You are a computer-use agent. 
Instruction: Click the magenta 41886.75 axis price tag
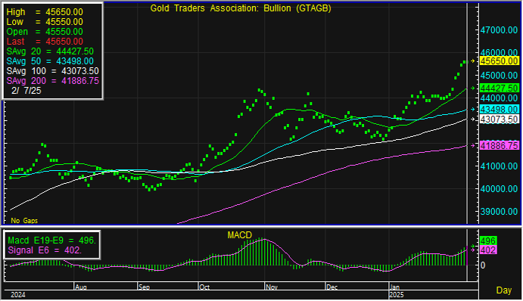[499, 146]
